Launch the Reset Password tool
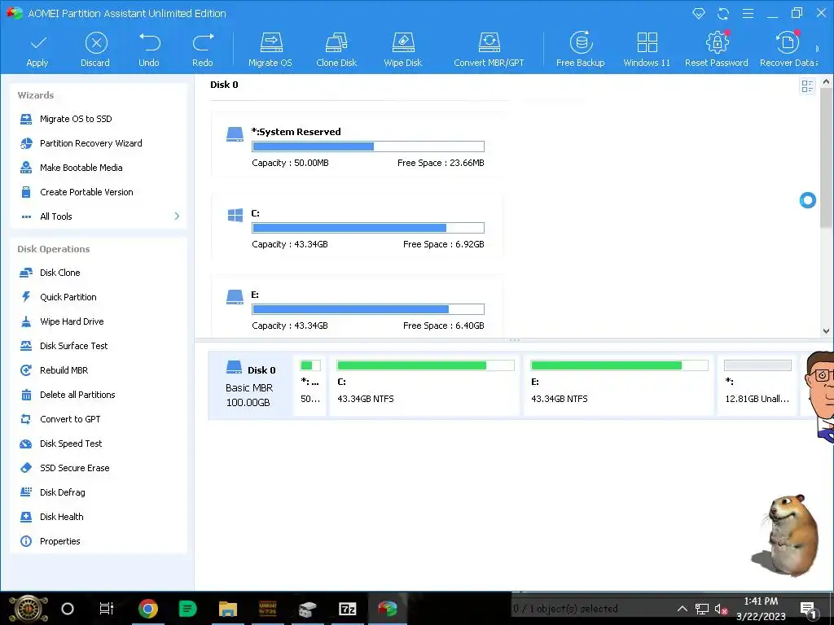The image size is (834, 625). [x=717, y=50]
